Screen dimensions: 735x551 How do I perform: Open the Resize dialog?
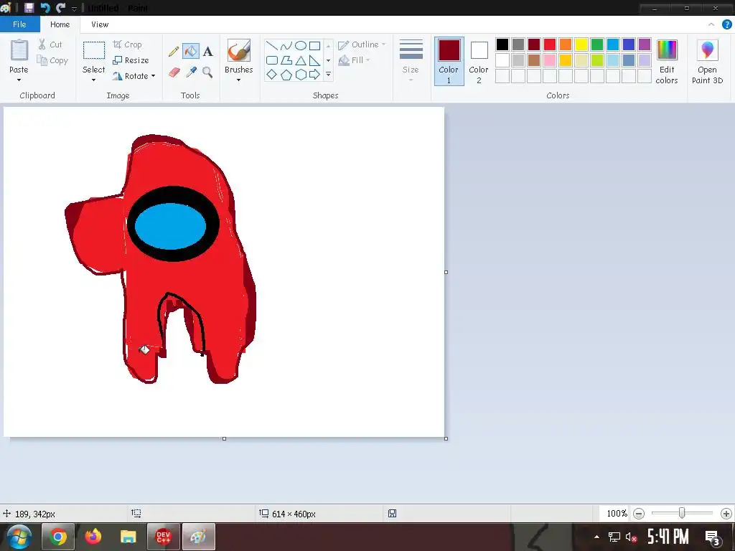pos(131,60)
